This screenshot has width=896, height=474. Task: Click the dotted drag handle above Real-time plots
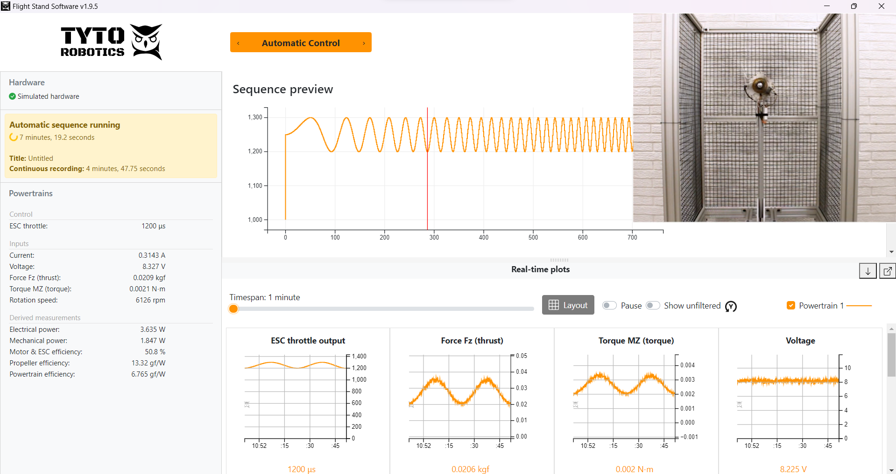[x=559, y=261]
